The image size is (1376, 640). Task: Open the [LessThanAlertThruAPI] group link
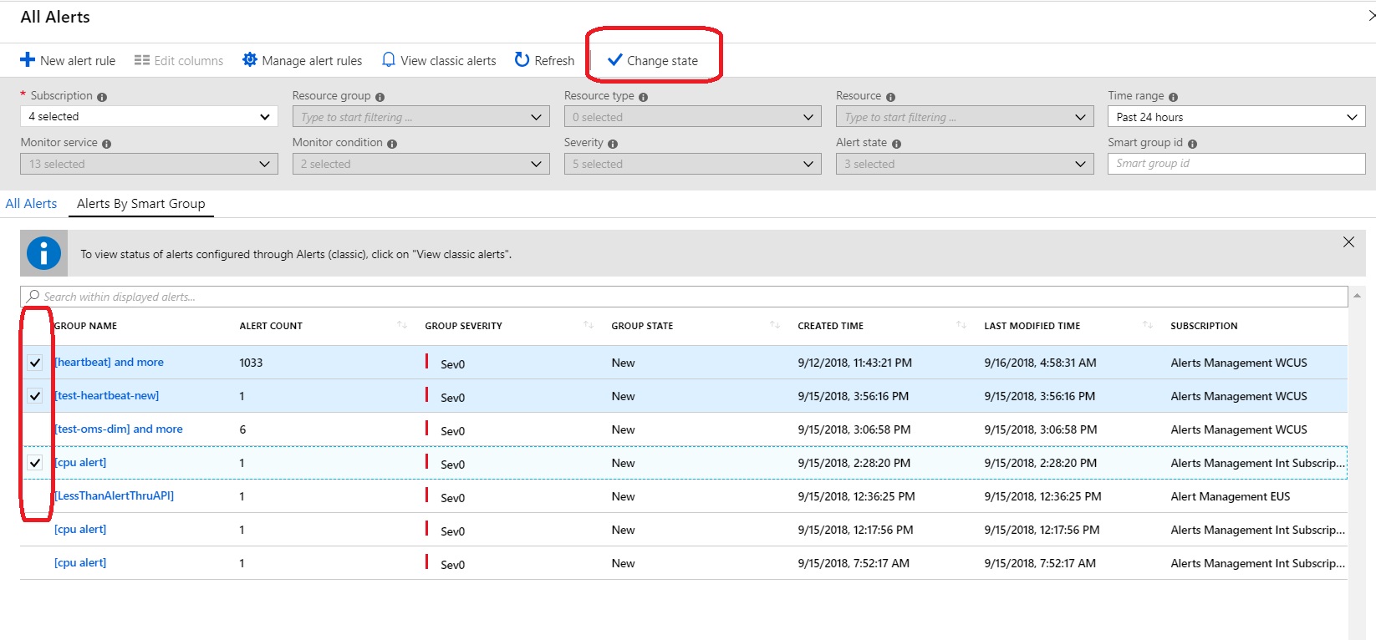coord(115,495)
